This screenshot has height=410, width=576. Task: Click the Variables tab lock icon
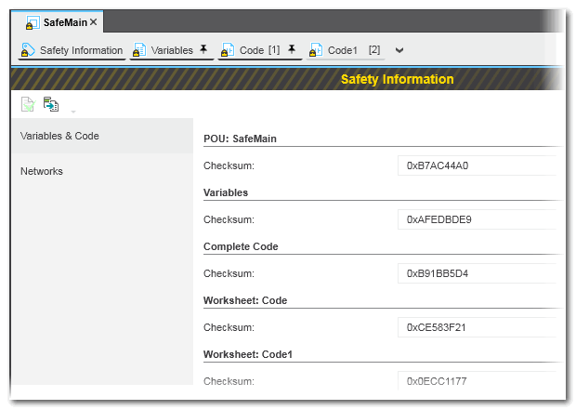(x=140, y=50)
